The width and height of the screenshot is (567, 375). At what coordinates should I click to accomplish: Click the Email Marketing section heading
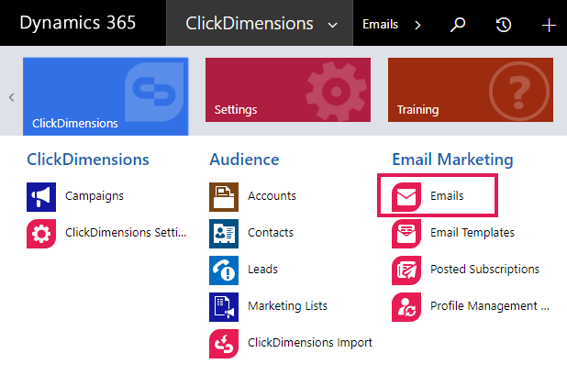pyautogui.click(x=452, y=160)
